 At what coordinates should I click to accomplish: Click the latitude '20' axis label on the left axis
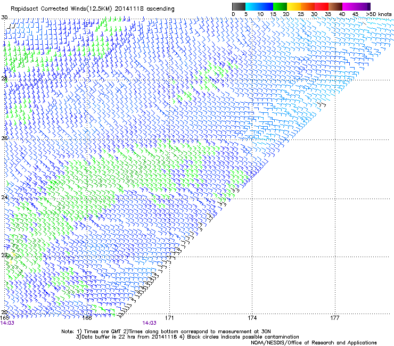[x=4, y=312]
